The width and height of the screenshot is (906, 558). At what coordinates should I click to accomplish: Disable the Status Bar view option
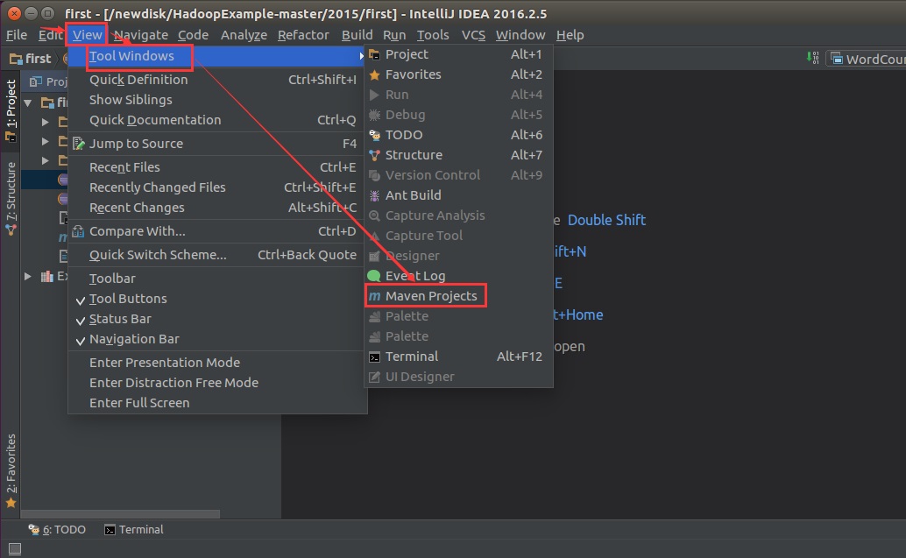(x=120, y=319)
